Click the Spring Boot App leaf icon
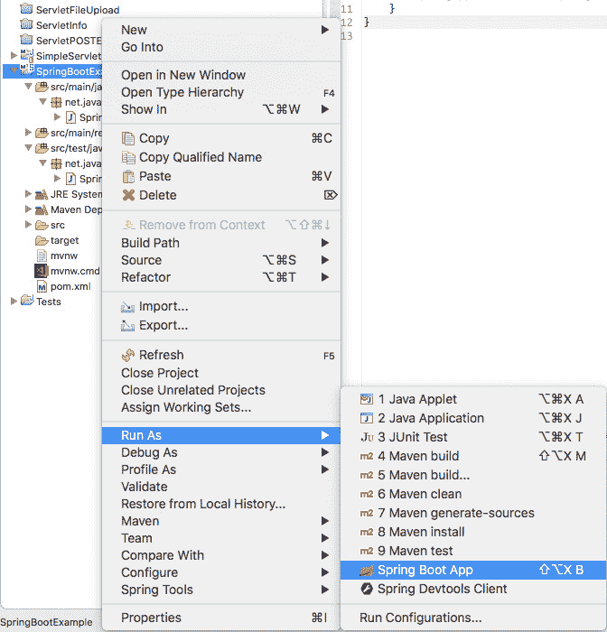Viewport: 607px width, 632px height. pos(367,570)
